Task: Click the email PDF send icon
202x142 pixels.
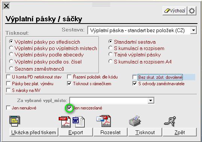Action: (x=103, y=121)
